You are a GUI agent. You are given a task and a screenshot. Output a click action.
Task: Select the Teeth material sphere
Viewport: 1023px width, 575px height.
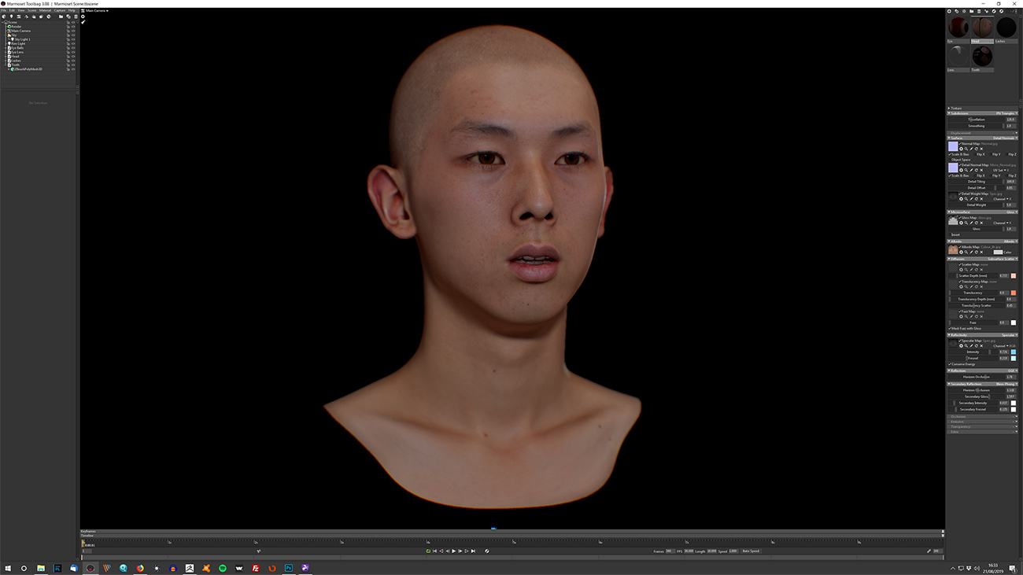pyautogui.click(x=981, y=57)
